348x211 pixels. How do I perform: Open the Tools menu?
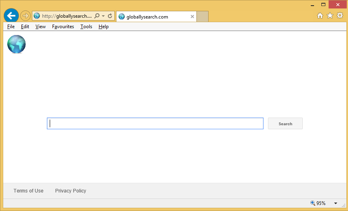(x=86, y=27)
